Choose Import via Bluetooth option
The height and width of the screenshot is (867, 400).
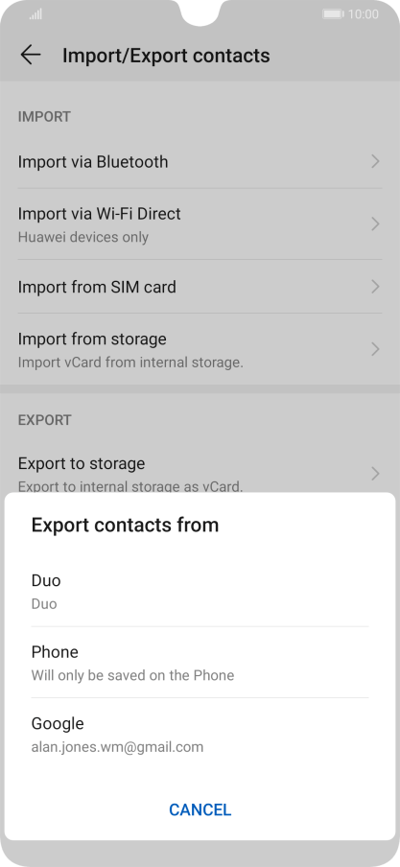pos(200,161)
